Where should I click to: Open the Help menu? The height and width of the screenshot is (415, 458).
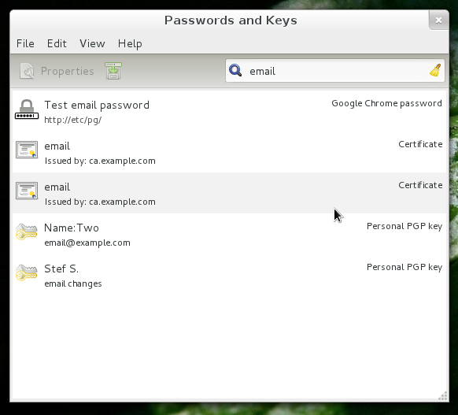coord(130,44)
